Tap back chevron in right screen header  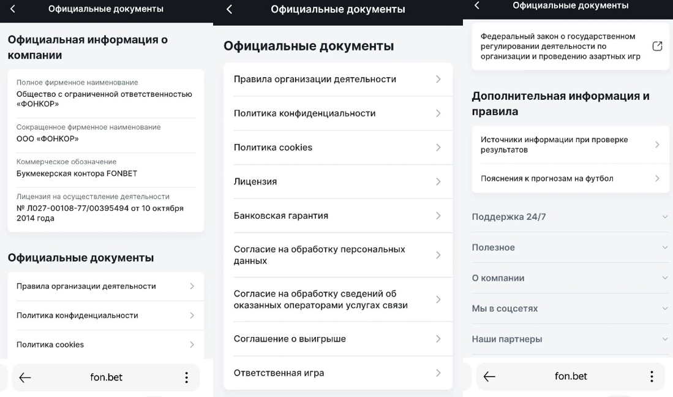coord(476,5)
